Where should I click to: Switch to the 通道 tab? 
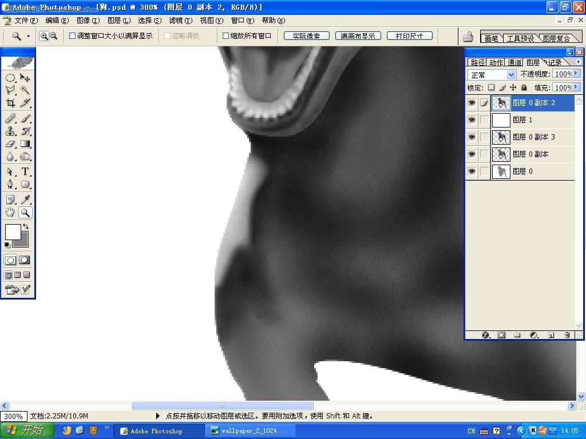[514, 62]
